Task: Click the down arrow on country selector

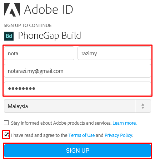Action: [x=143, y=108]
